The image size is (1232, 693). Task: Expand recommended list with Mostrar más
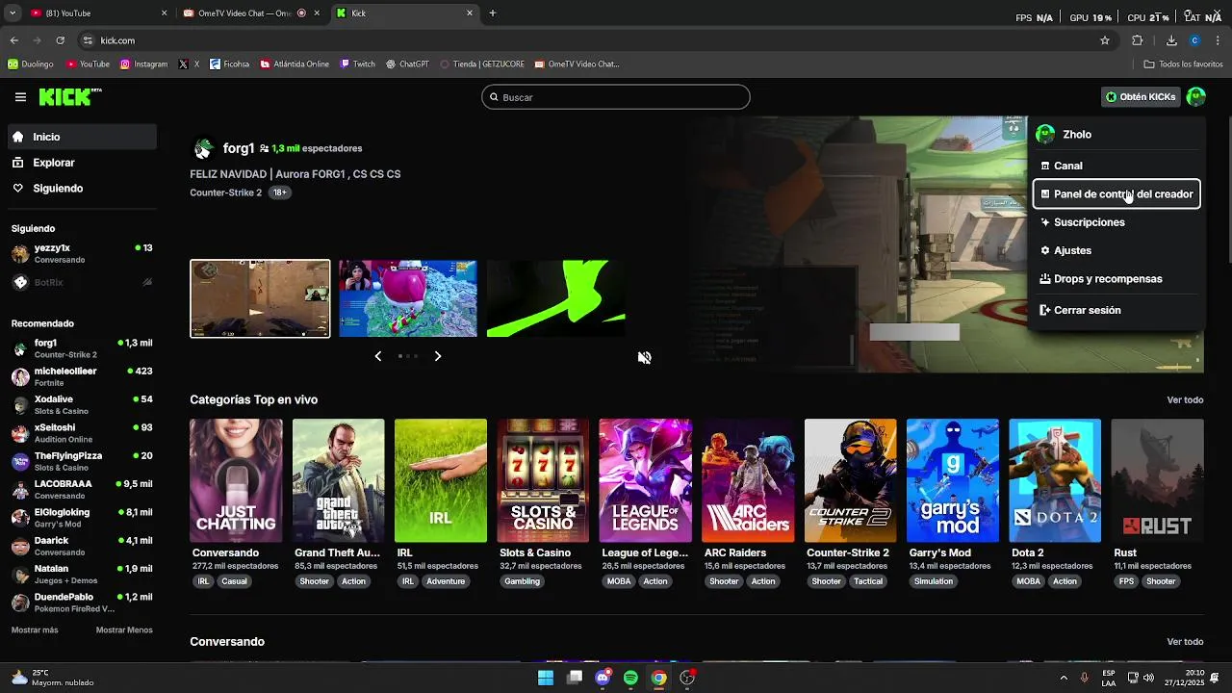pos(35,630)
